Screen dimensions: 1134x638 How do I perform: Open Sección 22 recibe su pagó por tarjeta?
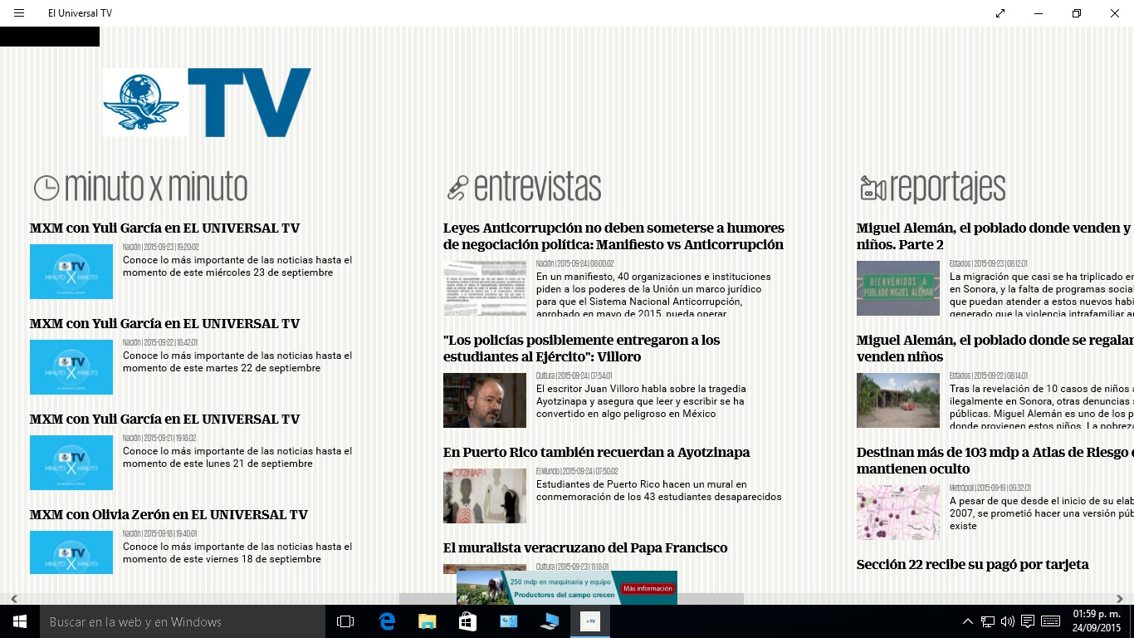(972, 564)
